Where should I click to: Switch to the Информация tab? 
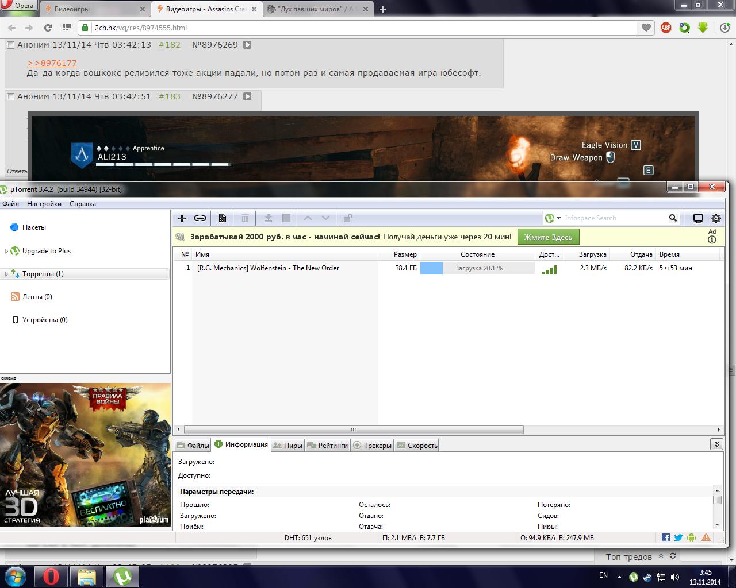pyautogui.click(x=241, y=444)
